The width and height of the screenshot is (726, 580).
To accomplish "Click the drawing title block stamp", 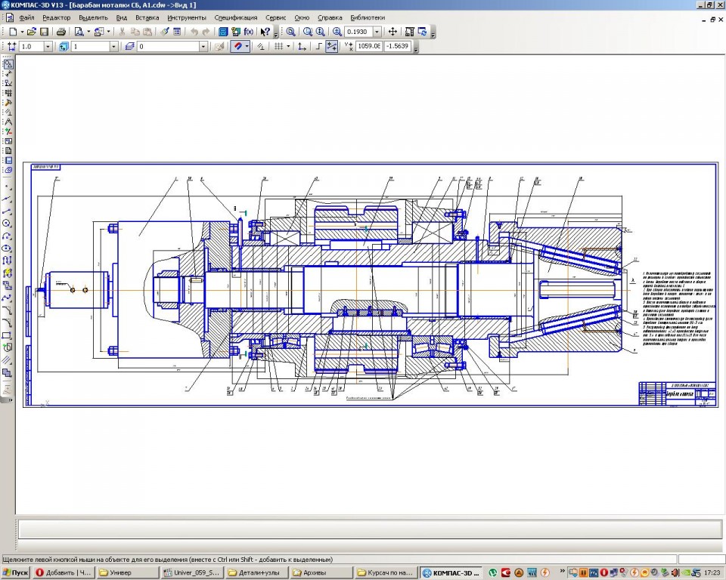I will [x=678, y=393].
